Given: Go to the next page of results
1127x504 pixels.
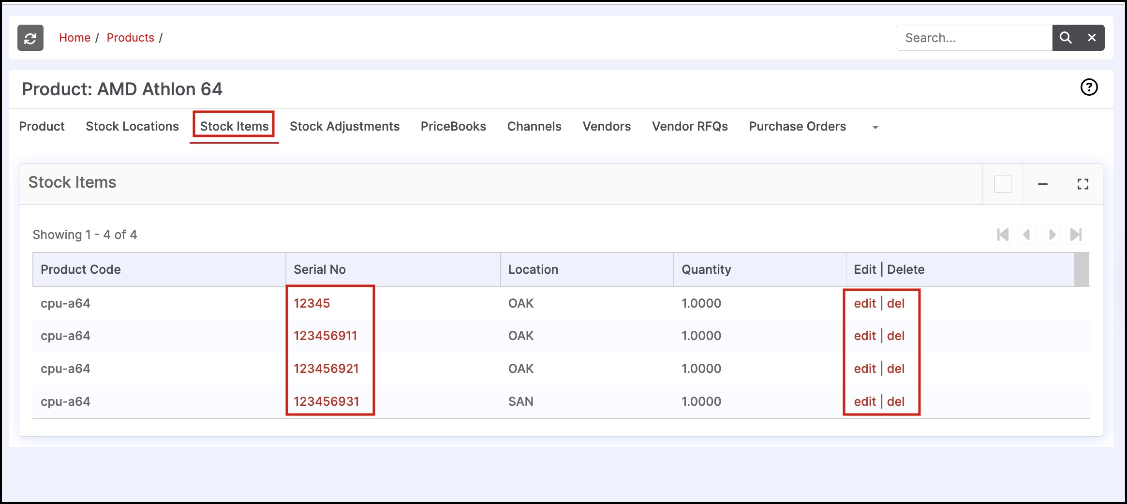Looking at the screenshot, I should [1052, 235].
